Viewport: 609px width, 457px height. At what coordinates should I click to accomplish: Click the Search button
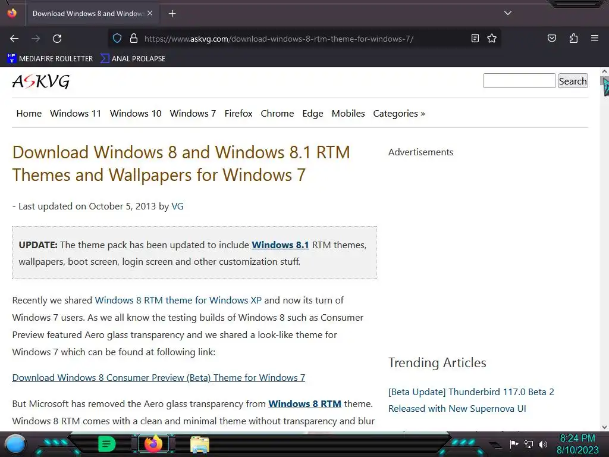(573, 81)
